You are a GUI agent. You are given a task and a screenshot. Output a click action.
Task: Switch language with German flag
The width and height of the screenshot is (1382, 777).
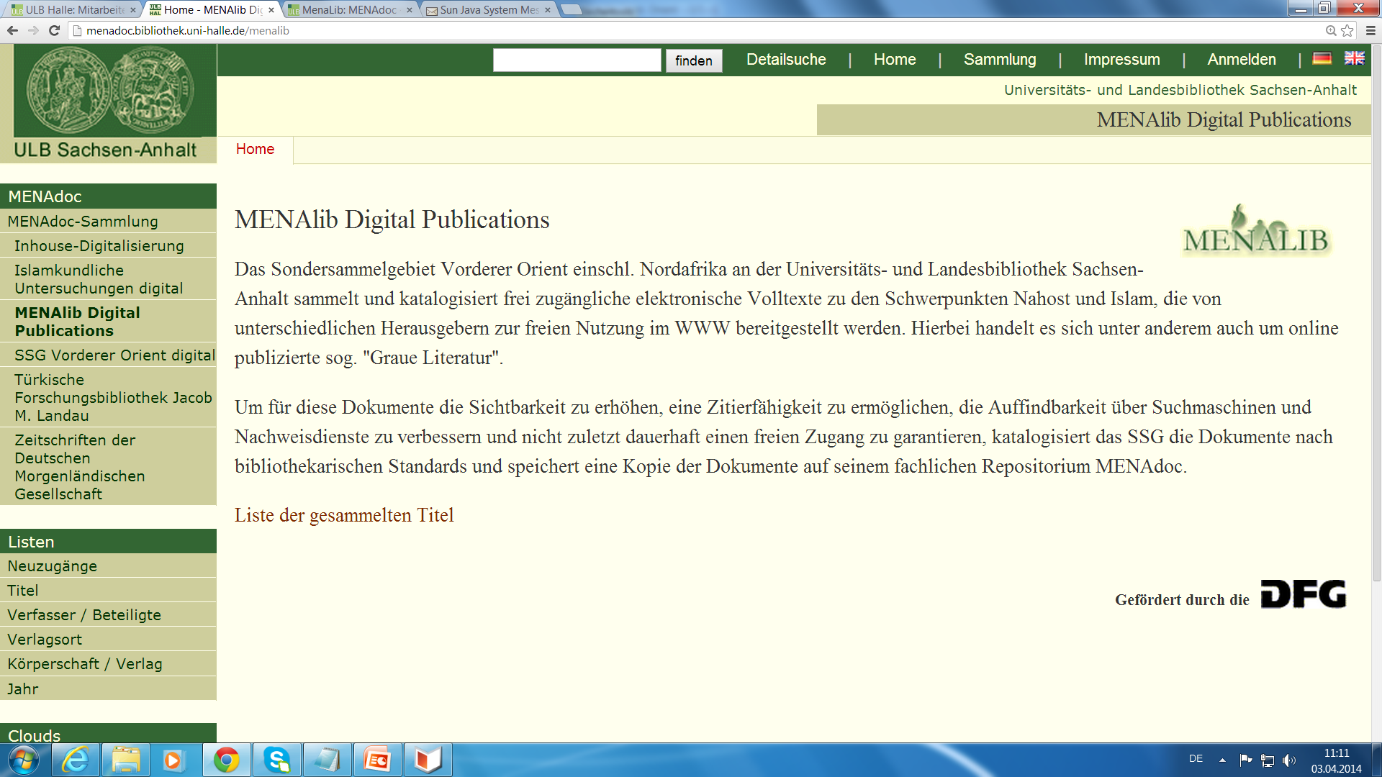tap(1322, 58)
